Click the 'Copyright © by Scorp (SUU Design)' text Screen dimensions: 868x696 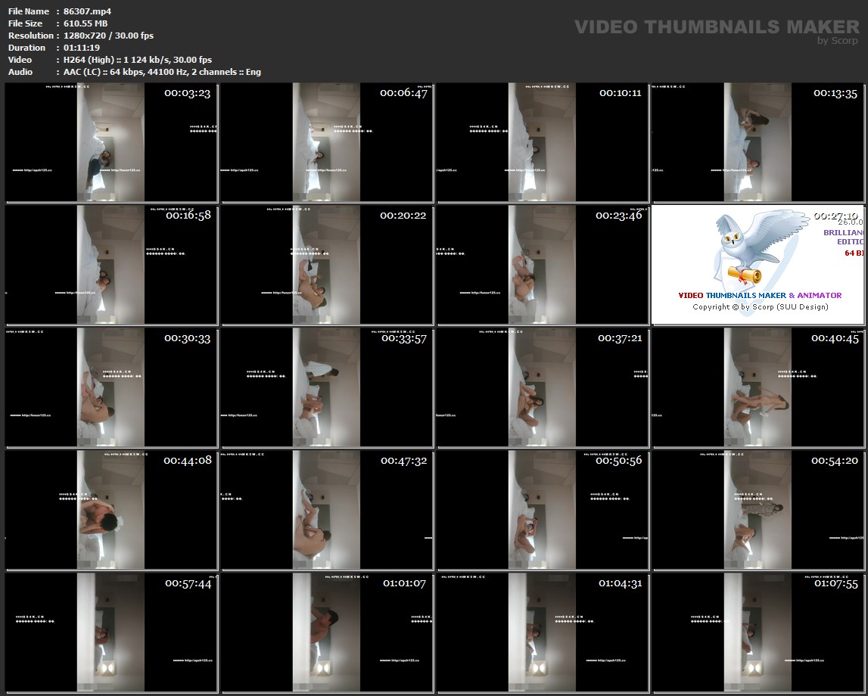(760, 307)
